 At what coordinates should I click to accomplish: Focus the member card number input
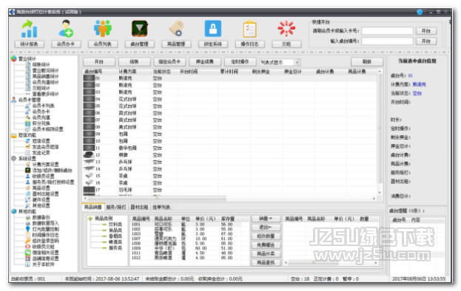pos(387,31)
